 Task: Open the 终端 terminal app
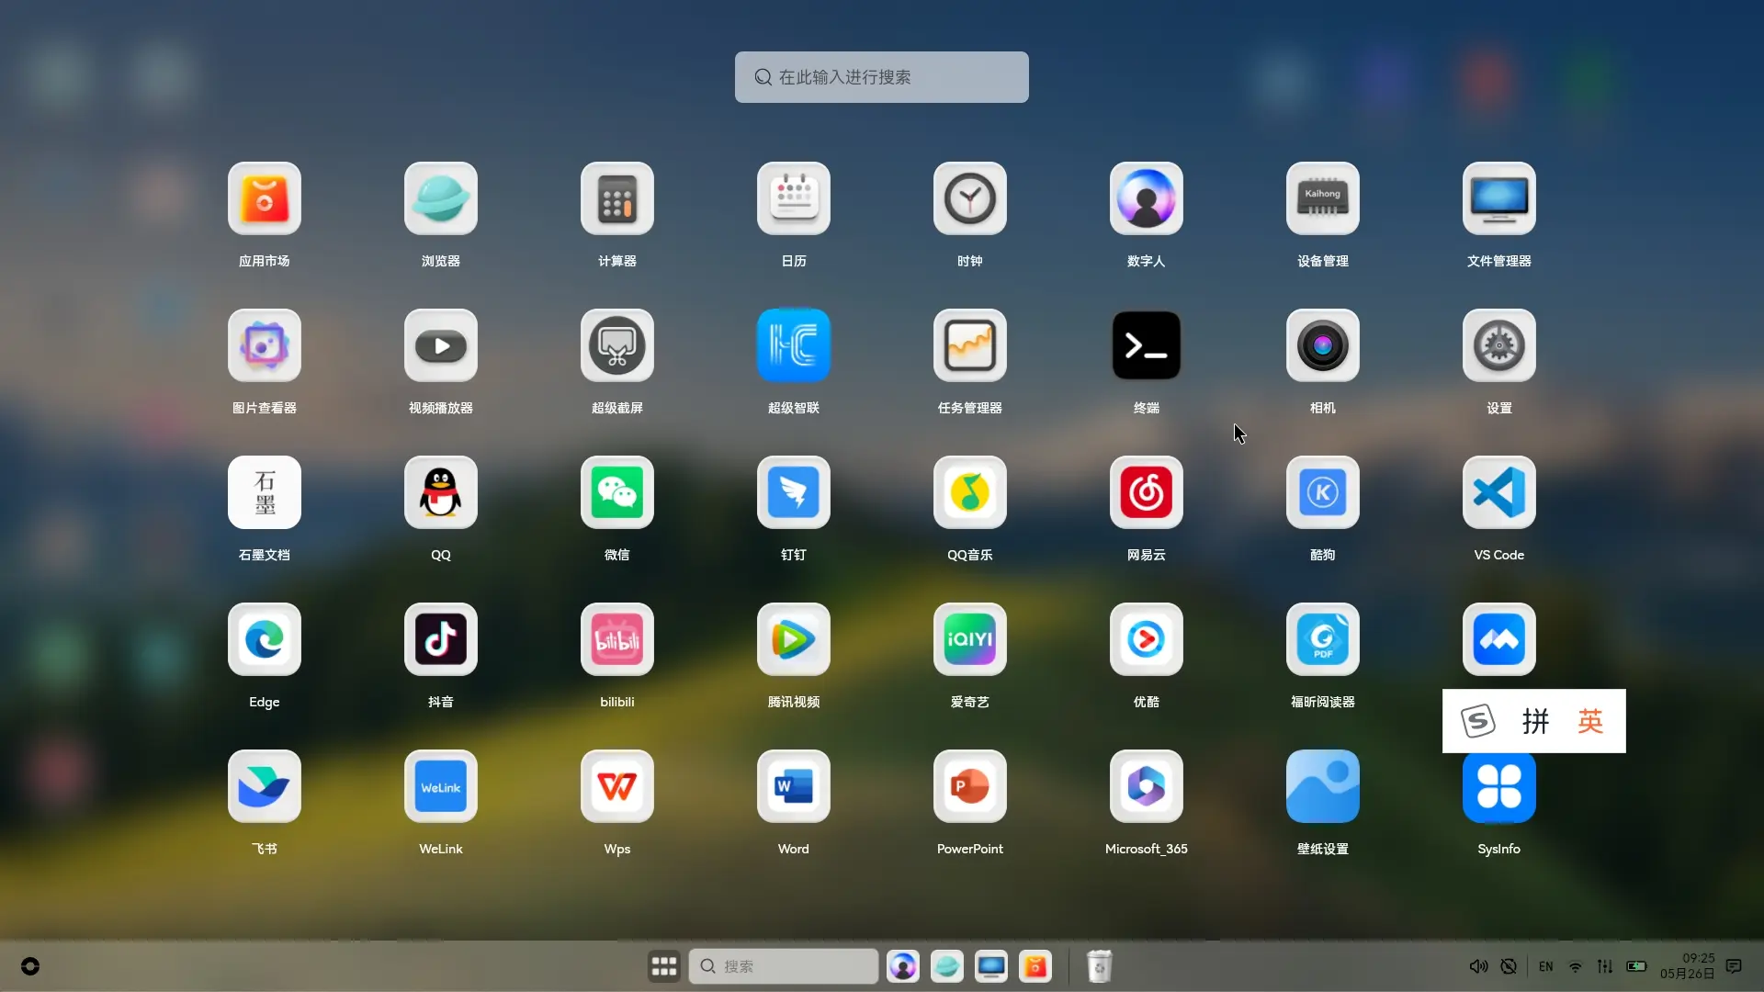[1147, 345]
